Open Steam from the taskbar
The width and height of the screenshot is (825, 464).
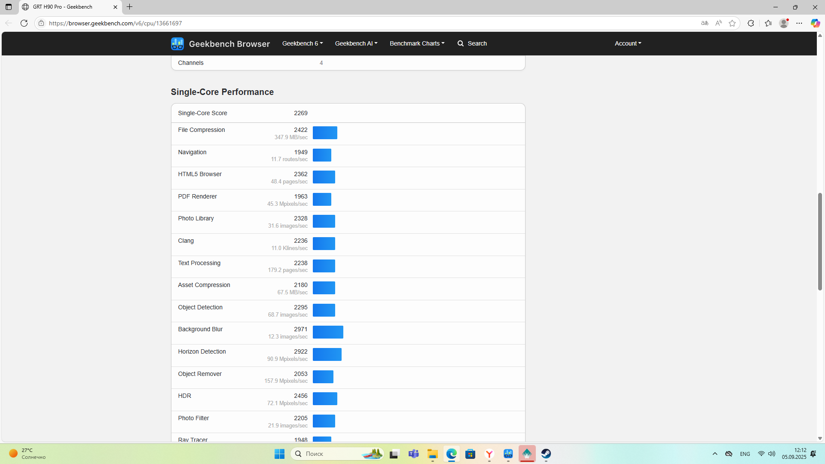point(546,454)
